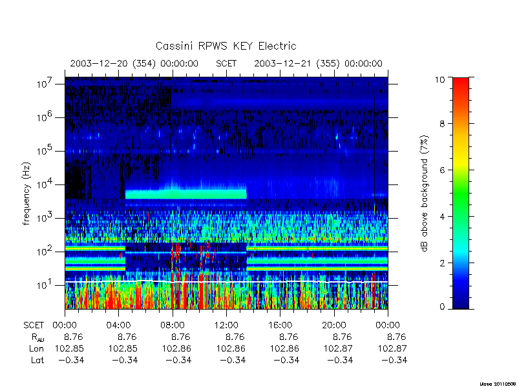Click the 16:00 time tick label
This screenshot has height=387, width=517.
click(280, 326)
